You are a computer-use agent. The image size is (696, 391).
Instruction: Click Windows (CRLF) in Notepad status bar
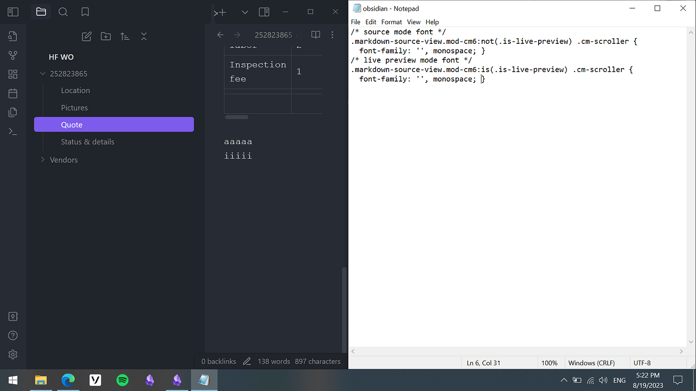point(591,363)
